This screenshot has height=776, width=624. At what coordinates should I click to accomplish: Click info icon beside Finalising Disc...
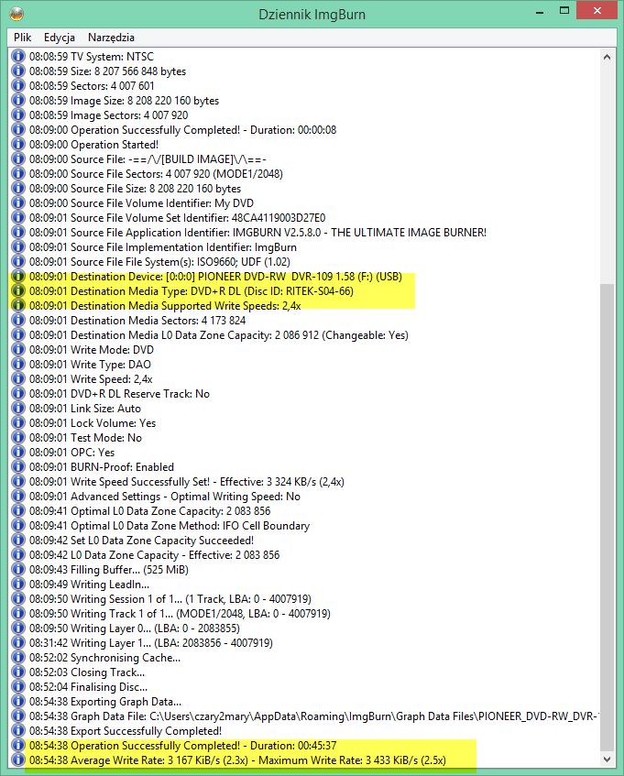(18, 687)
